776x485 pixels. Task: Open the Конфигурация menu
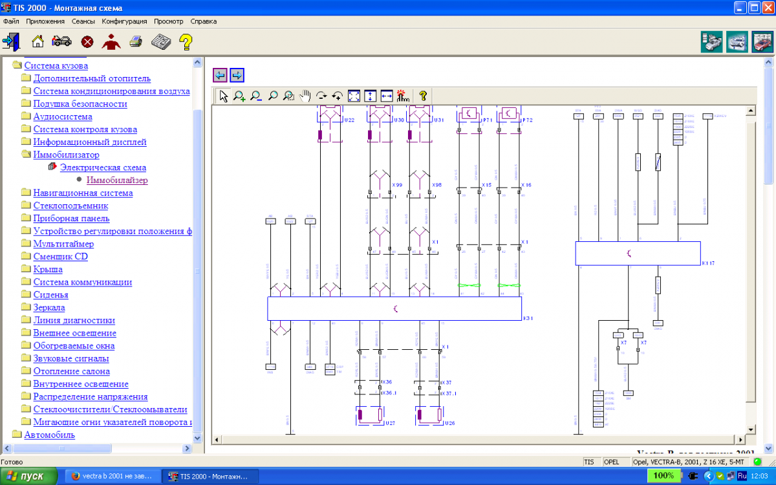pyautogui.click(x=125, y=21)
